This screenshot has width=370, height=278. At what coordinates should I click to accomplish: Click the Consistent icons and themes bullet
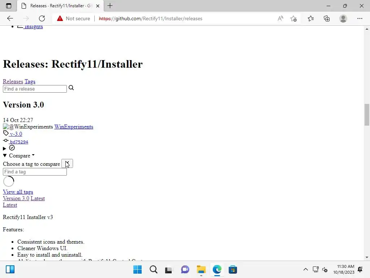coord(51,242)
